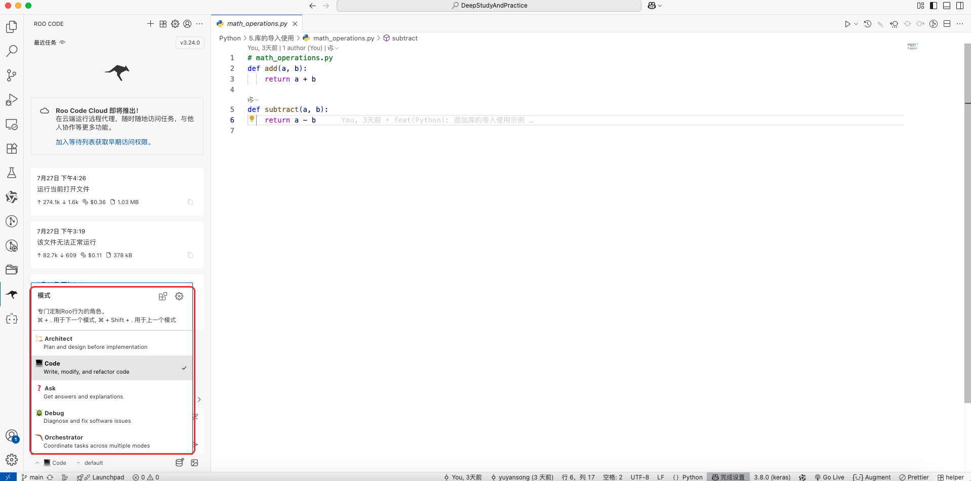Click the editor vertical scrollbar

[x=967, y=223]
